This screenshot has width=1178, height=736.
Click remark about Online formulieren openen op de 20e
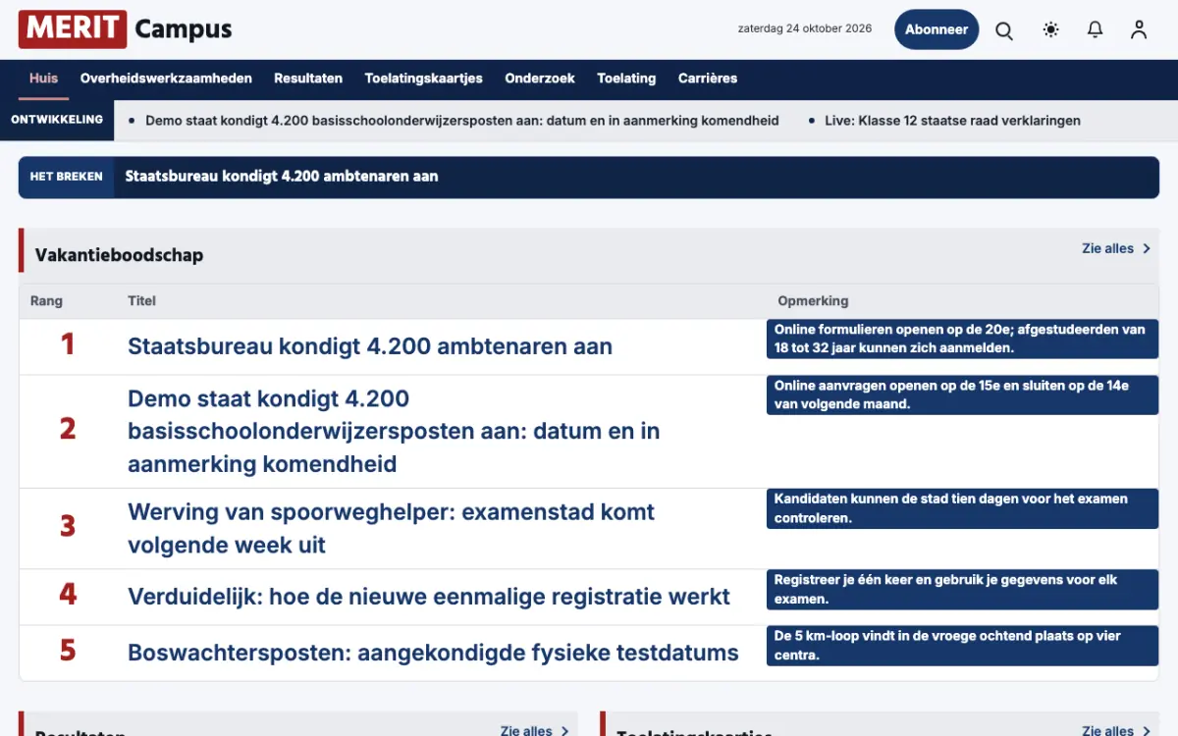coord(962,339)
